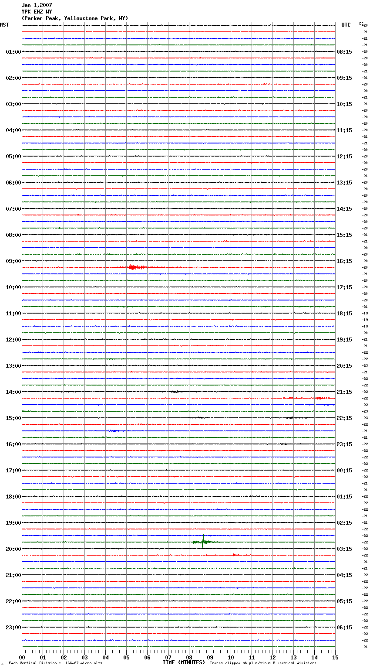Click the UTC '22:15' time label
The image size is (370, 669).
coord(344,418)
